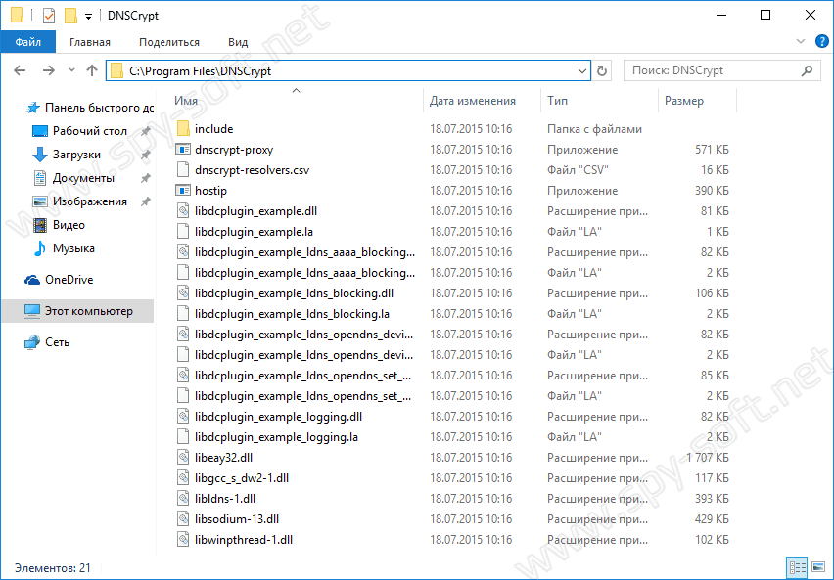The height and width of the screenshot is (580, 834).
Task: Select the file name libdcplugin_example_ldns_blocking.la
Action: [292, 314]
